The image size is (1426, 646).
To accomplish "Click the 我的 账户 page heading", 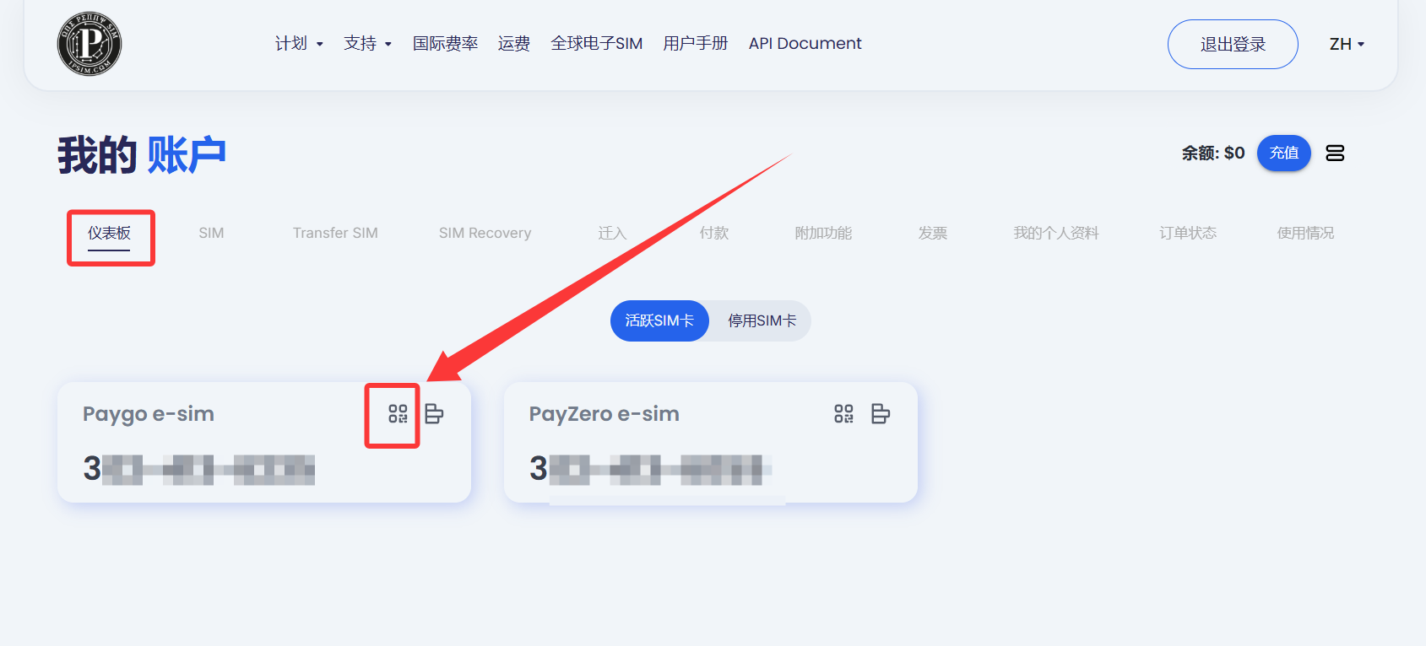I will tap(142, 155).
